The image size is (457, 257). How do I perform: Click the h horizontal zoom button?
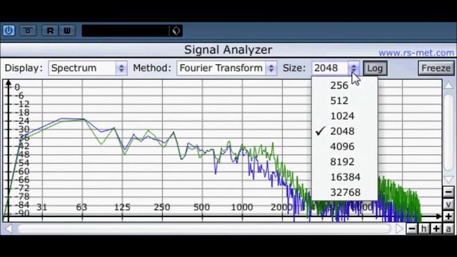coord(424,228)
